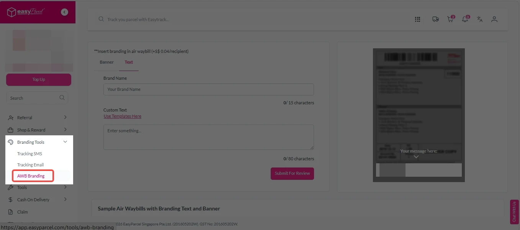Open the user profile icon

click(494, 19)
